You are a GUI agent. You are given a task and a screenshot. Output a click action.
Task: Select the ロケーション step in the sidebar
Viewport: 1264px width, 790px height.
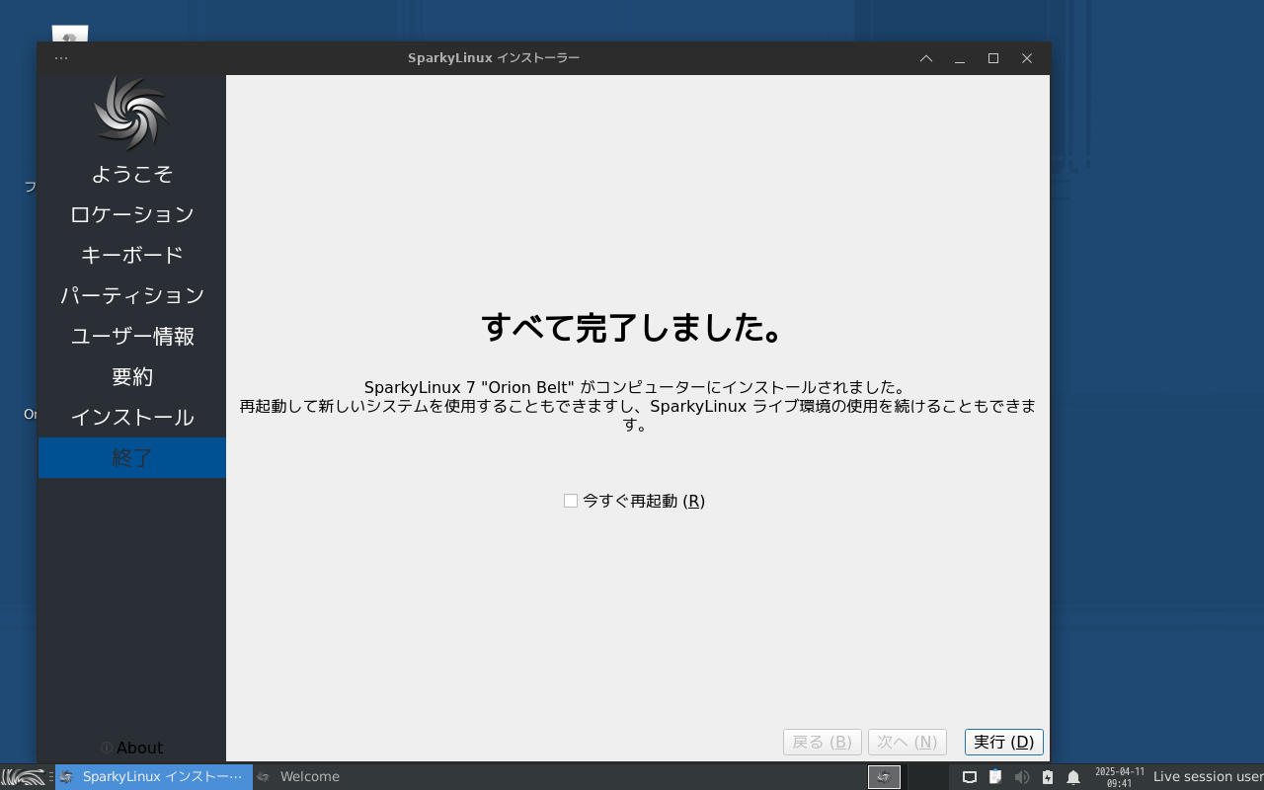[x=132, y=214]
